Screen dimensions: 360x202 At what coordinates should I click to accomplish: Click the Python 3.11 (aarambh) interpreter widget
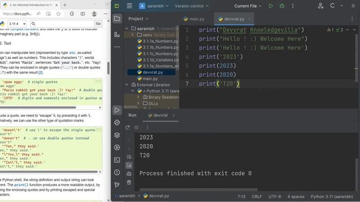pos(331,196)
